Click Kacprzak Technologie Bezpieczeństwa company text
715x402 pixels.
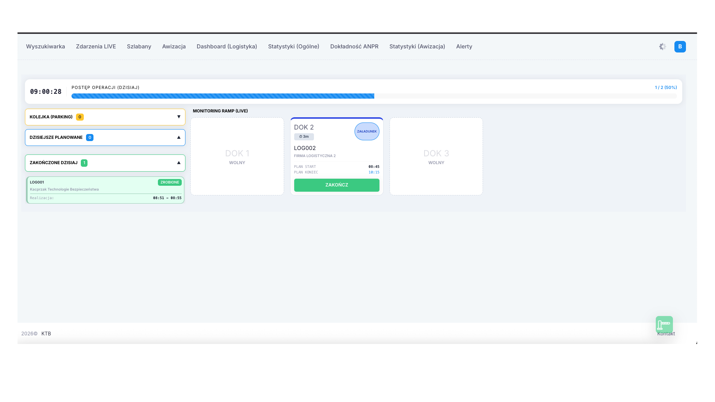coord(64,189)
